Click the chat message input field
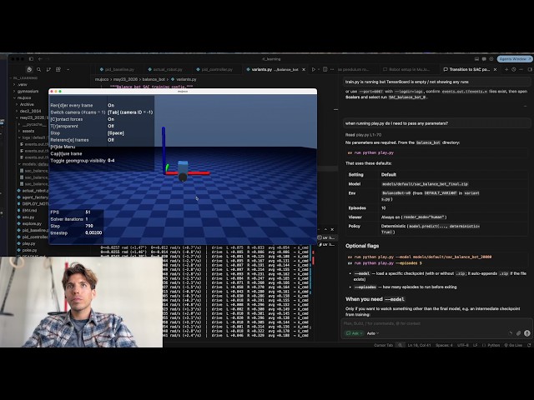The height and width of the screenshot is (400, 534). coord(436,323)
